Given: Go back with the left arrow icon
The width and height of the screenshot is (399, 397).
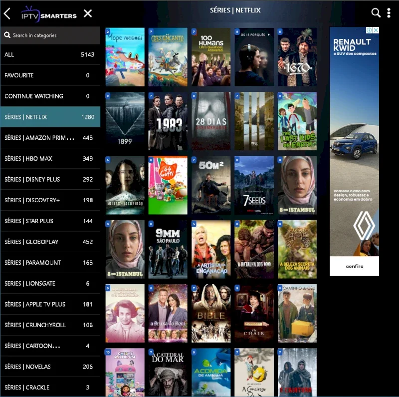Looking at the screenshot, I should tap(7, 13).
